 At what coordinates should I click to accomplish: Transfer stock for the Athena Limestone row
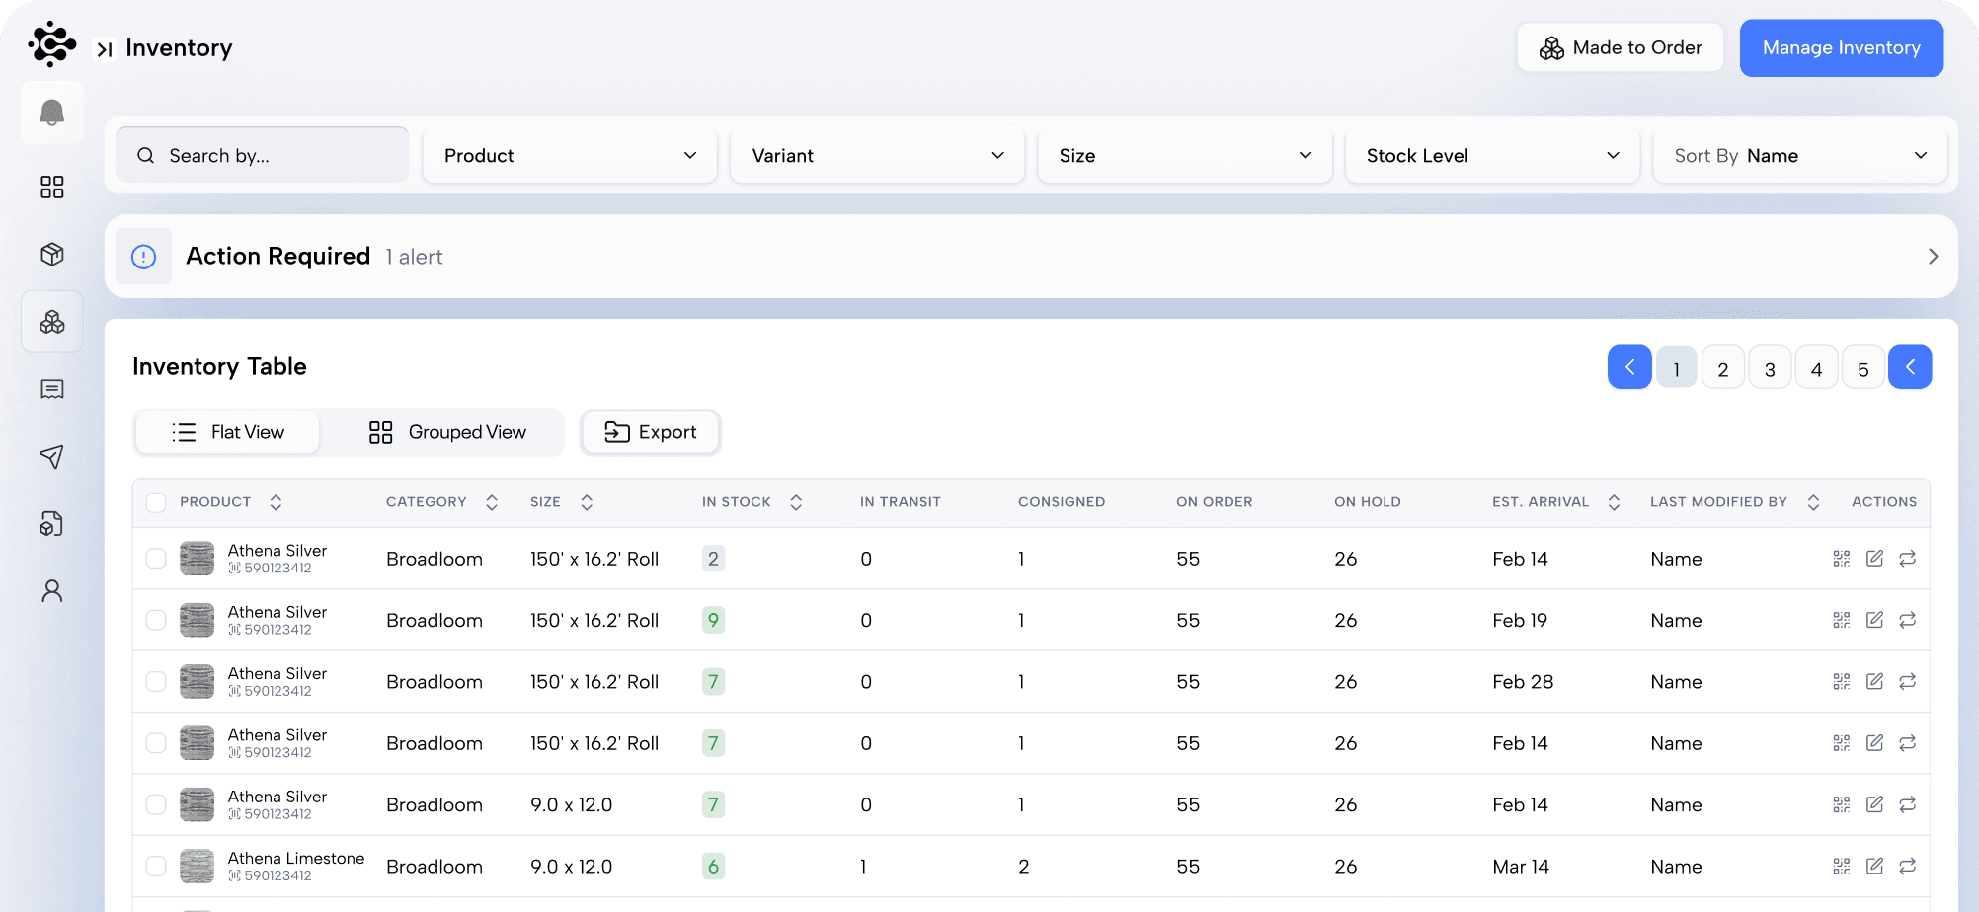[1908, 866]
